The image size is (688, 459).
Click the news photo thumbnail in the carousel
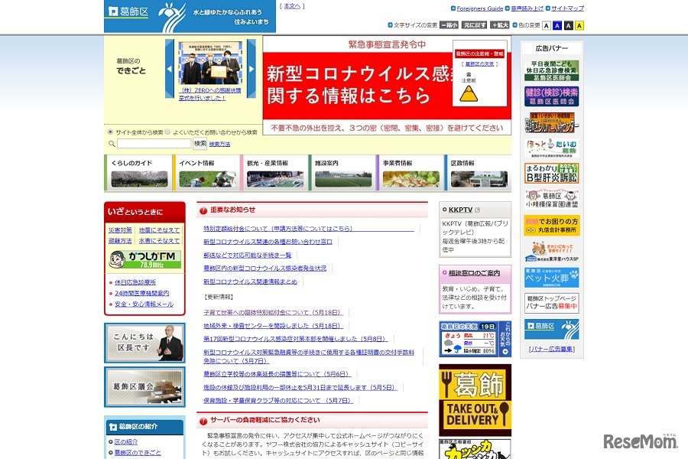coord(210,63)
